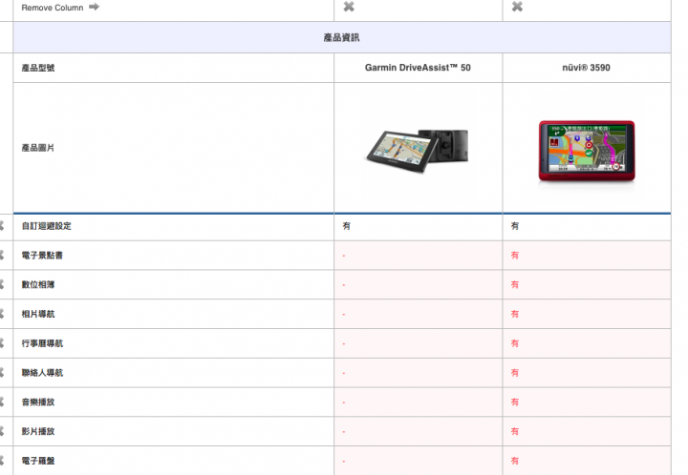Click DriveAssist 50's dash value for 電子景點書
The height and width of the screenshot is (475, 688).
(x=344, y=256)
